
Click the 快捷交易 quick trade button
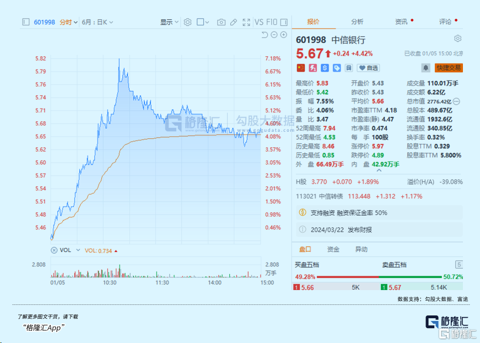tap(449, 68)
